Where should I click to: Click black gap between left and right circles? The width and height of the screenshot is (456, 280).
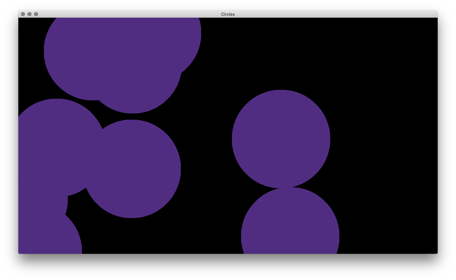tap(206, 148)
